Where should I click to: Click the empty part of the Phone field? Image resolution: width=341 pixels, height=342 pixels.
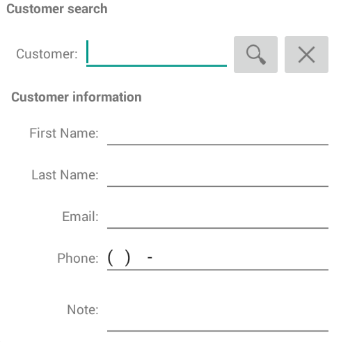pyautogui.click(x=240, y=259)
